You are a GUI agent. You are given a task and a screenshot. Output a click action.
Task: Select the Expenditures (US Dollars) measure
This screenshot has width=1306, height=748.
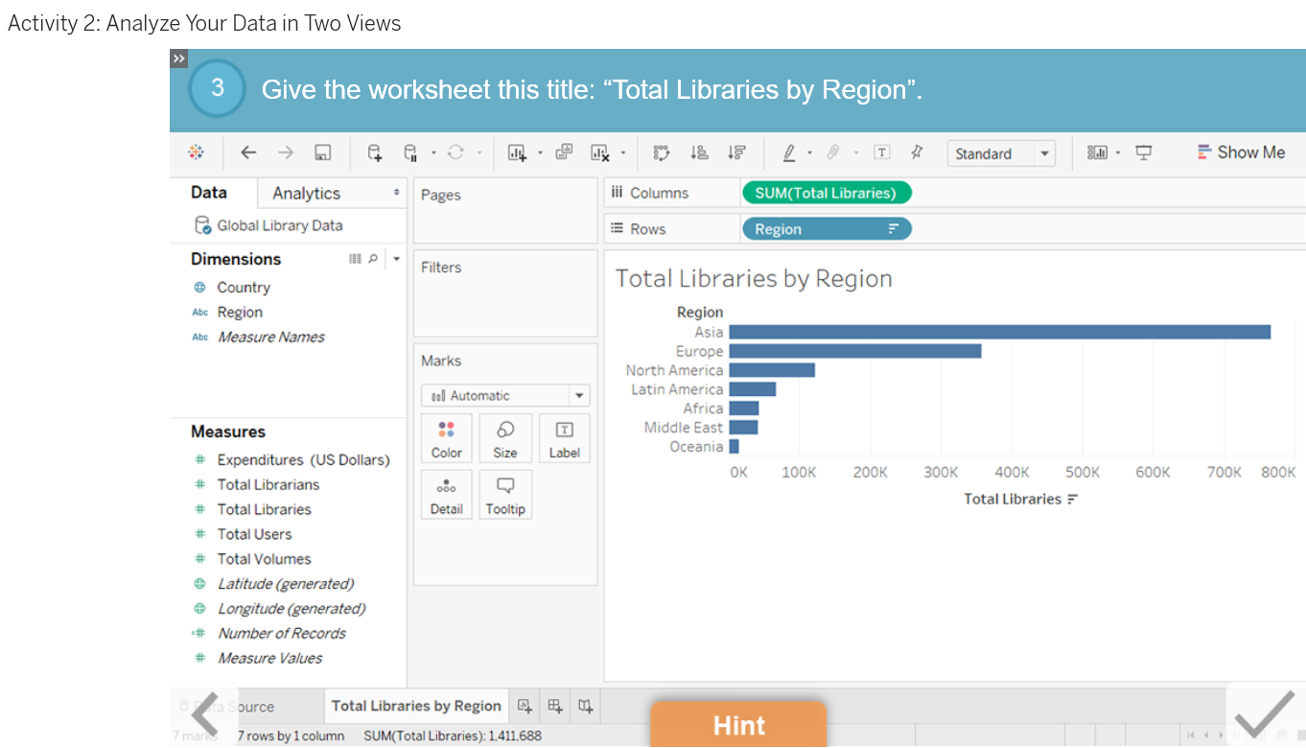point(303,459)
